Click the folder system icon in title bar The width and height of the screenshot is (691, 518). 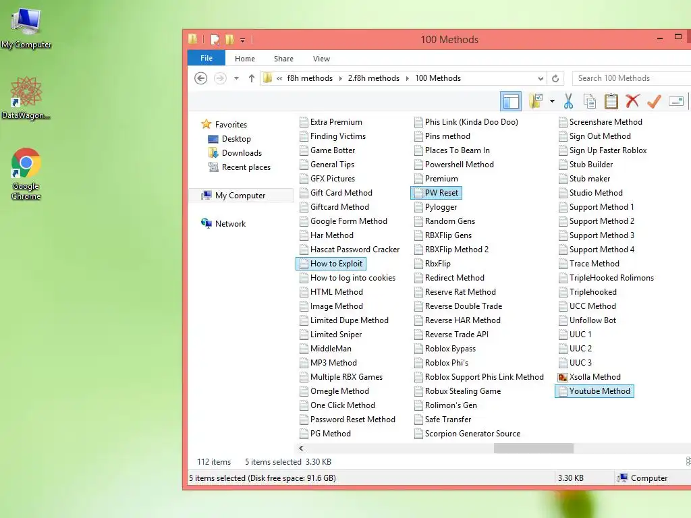[x=192, y=39]
